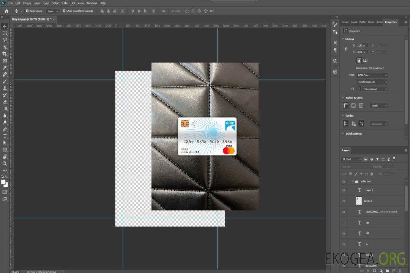410x273 pixels.
Task: Select the Eyedropper tool
Action: (5, 67)
